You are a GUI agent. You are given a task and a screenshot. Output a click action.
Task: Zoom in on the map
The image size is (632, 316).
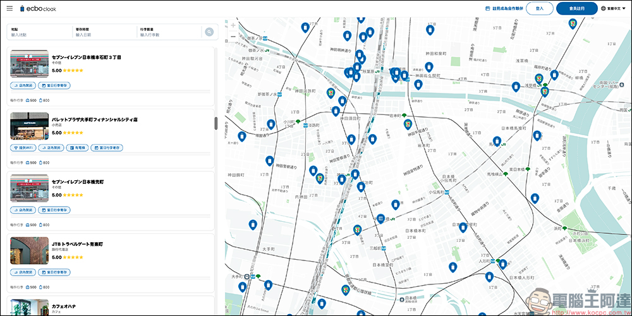pyautogui.click(x=233, y=26)
